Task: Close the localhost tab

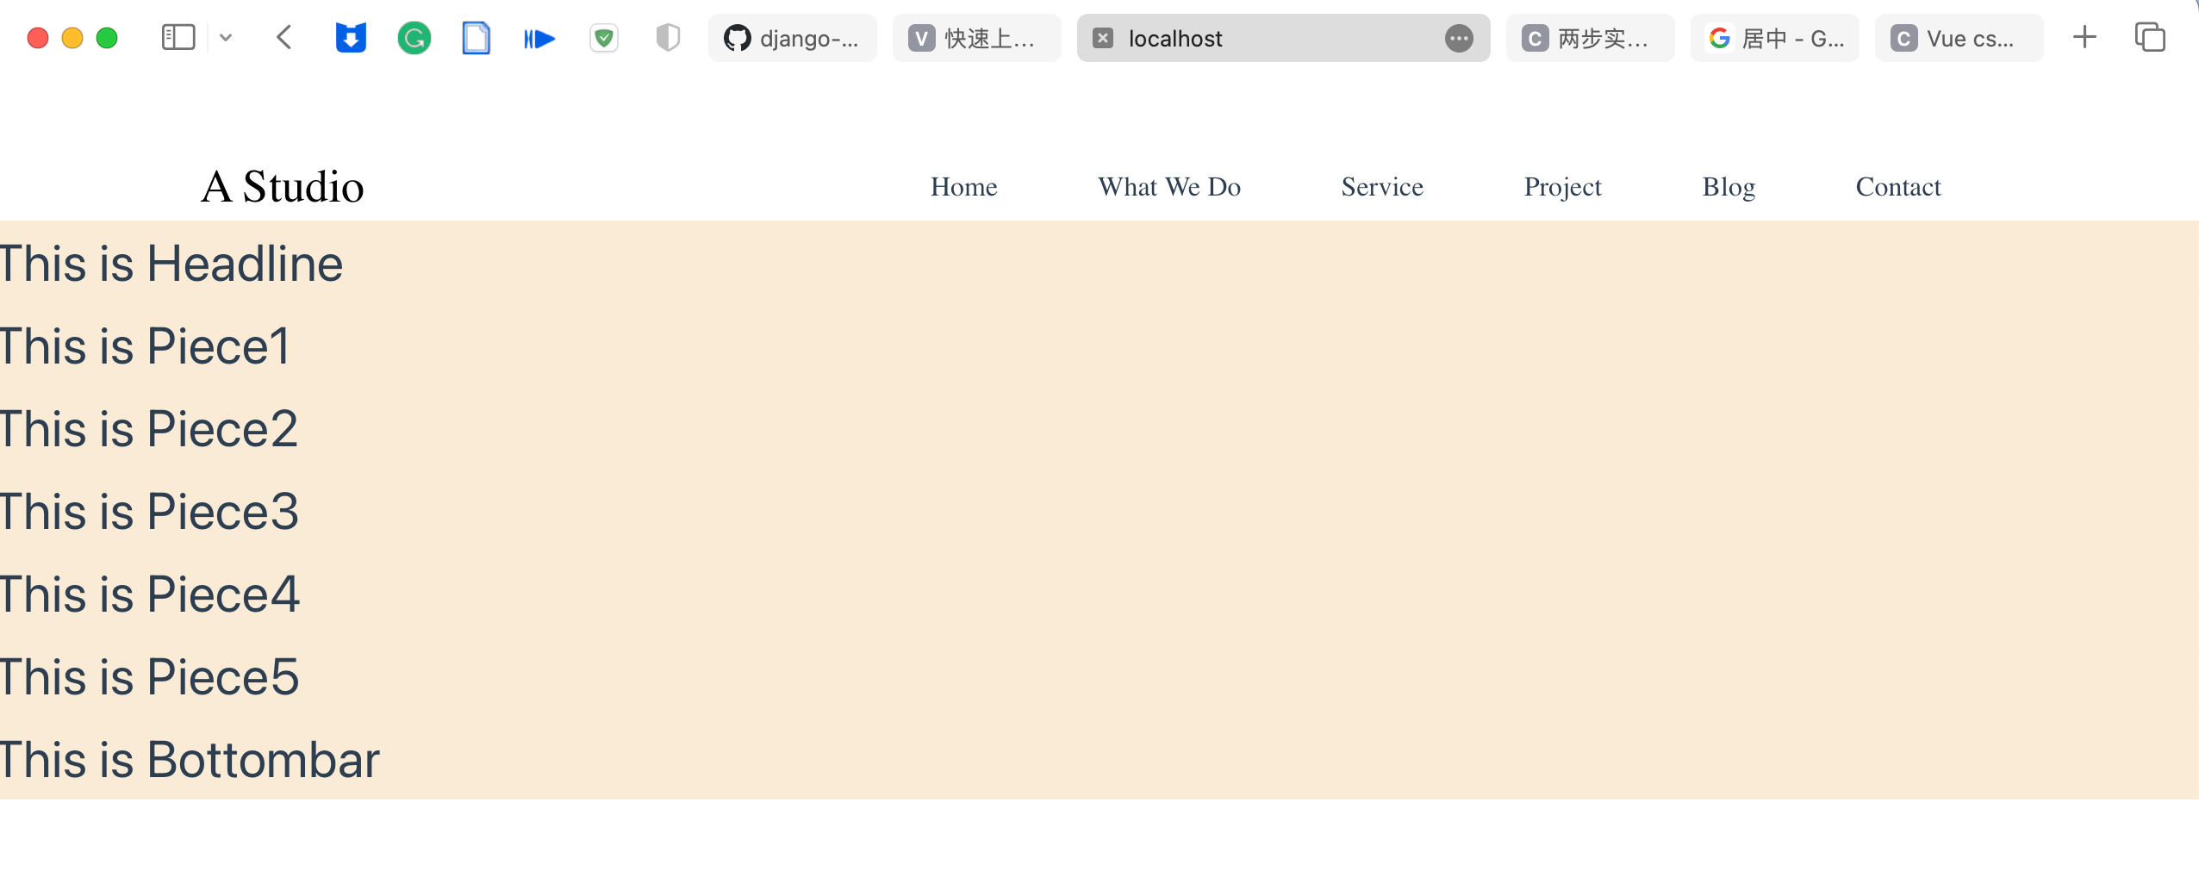Action: (1103, 38)
